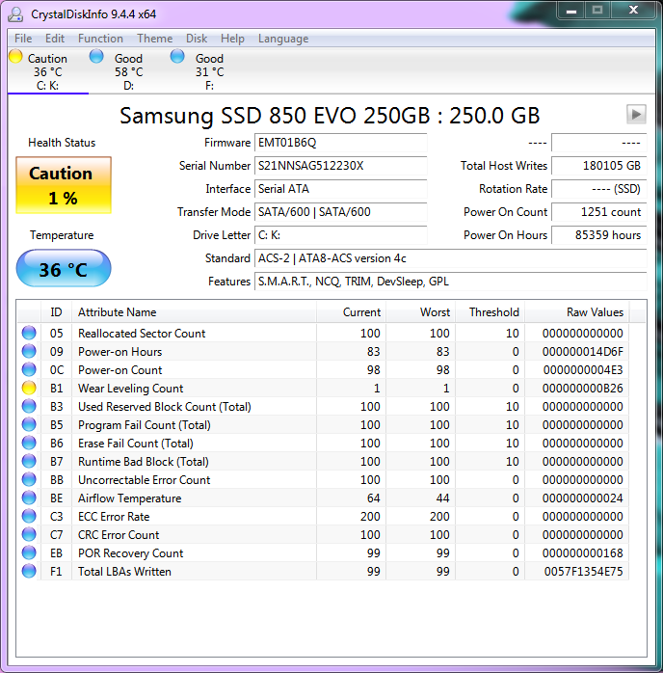663x673 pixels.
Task: Switch to the Good F: disk tab
Action: coord(209,71)
